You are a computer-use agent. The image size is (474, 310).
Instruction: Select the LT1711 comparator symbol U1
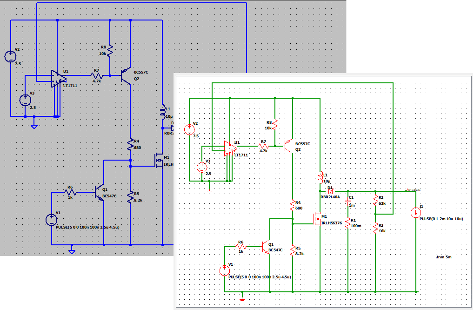229,148
